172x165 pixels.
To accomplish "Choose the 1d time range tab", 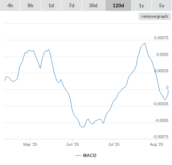I will (51, 5).
